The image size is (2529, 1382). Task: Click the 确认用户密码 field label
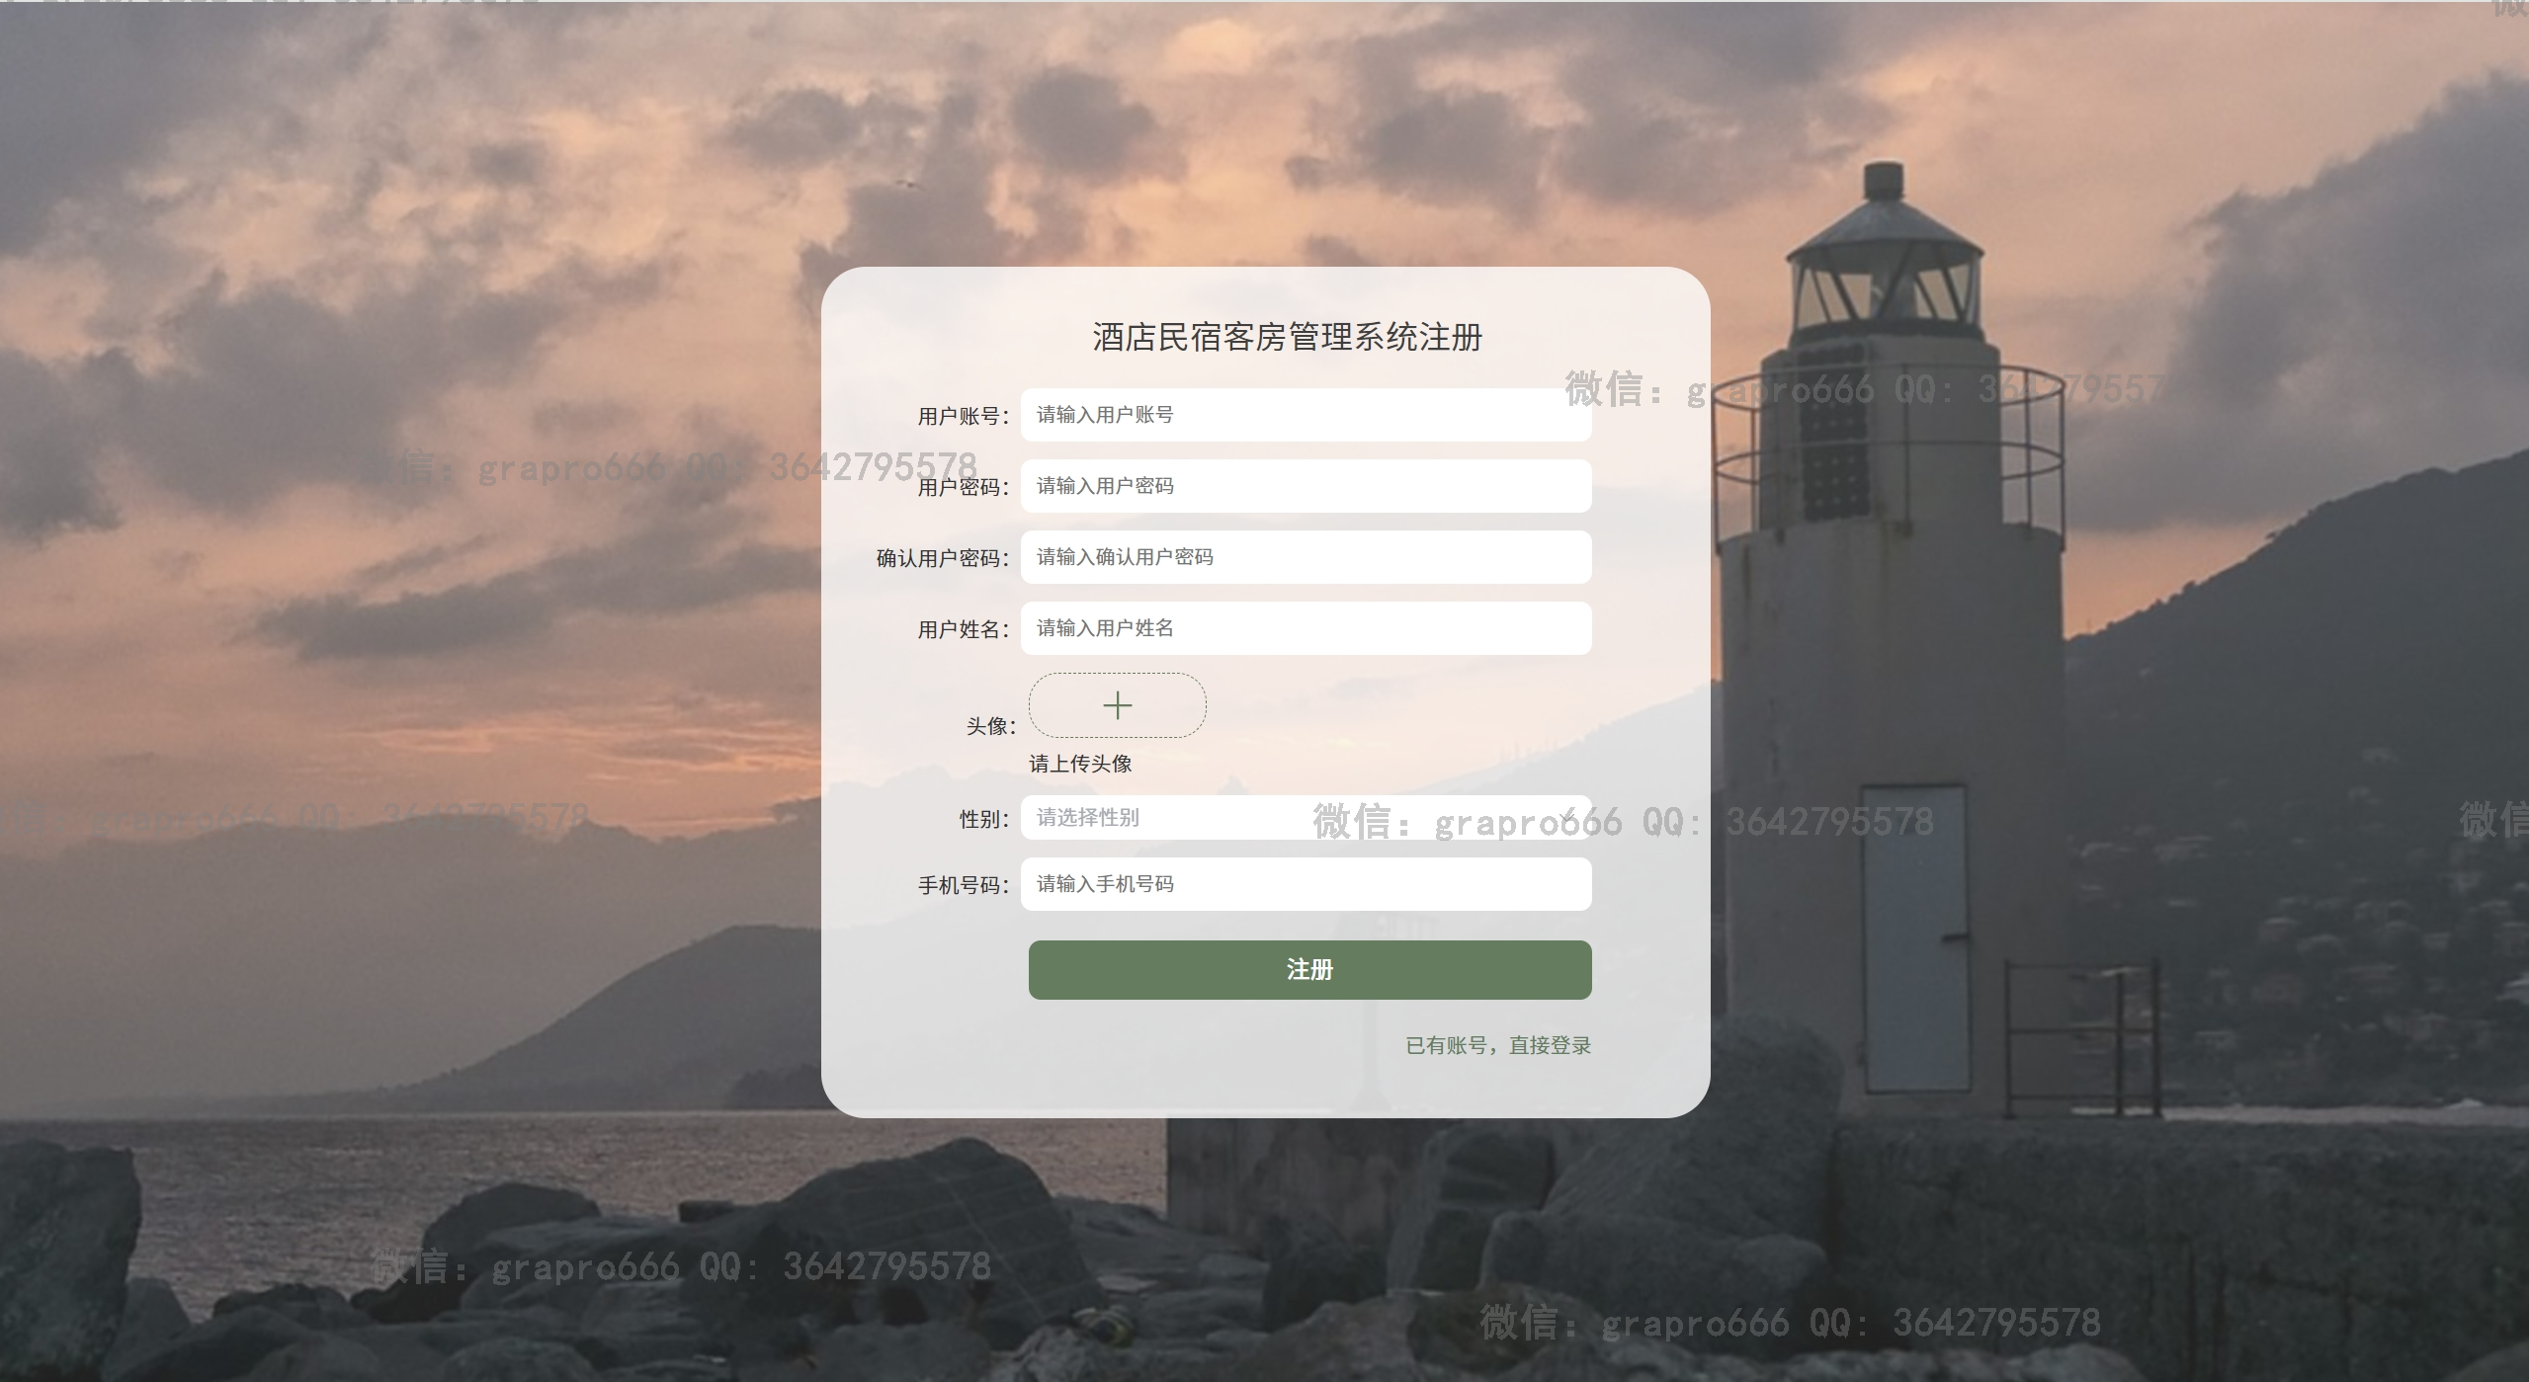[943, 558]
